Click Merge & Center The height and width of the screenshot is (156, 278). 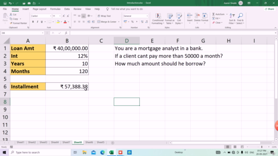tap(107, 22)
